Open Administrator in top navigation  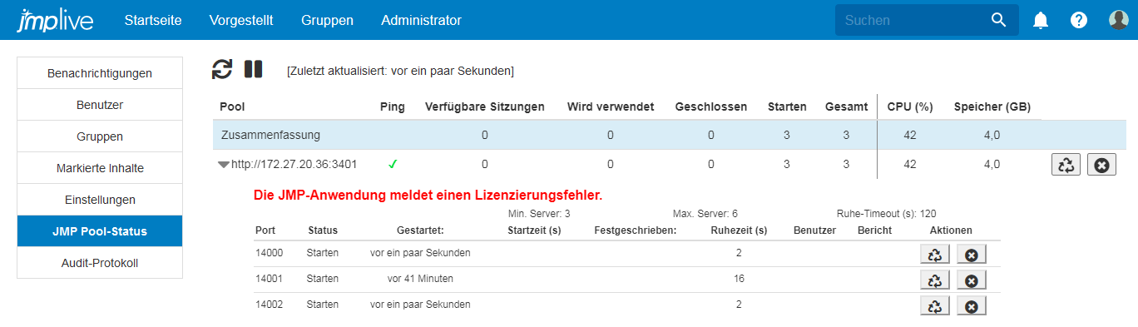click(x=421, y=20)
